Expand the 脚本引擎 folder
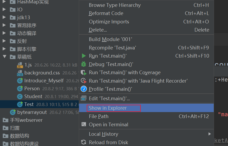 4,49
